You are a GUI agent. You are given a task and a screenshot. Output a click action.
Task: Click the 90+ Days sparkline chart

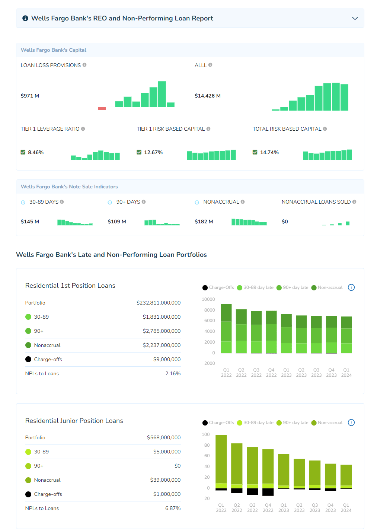[162, 222]
